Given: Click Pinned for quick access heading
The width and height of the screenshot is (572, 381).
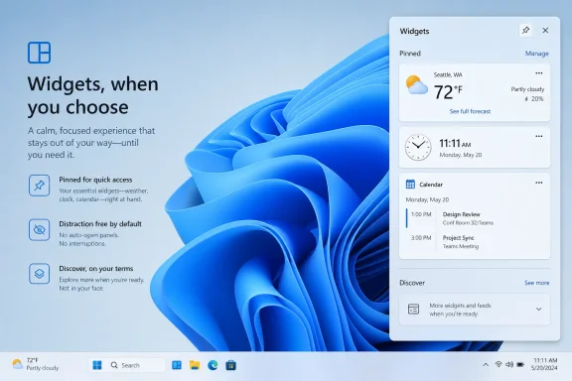Looking at the screenshot, I should [95, 180].
